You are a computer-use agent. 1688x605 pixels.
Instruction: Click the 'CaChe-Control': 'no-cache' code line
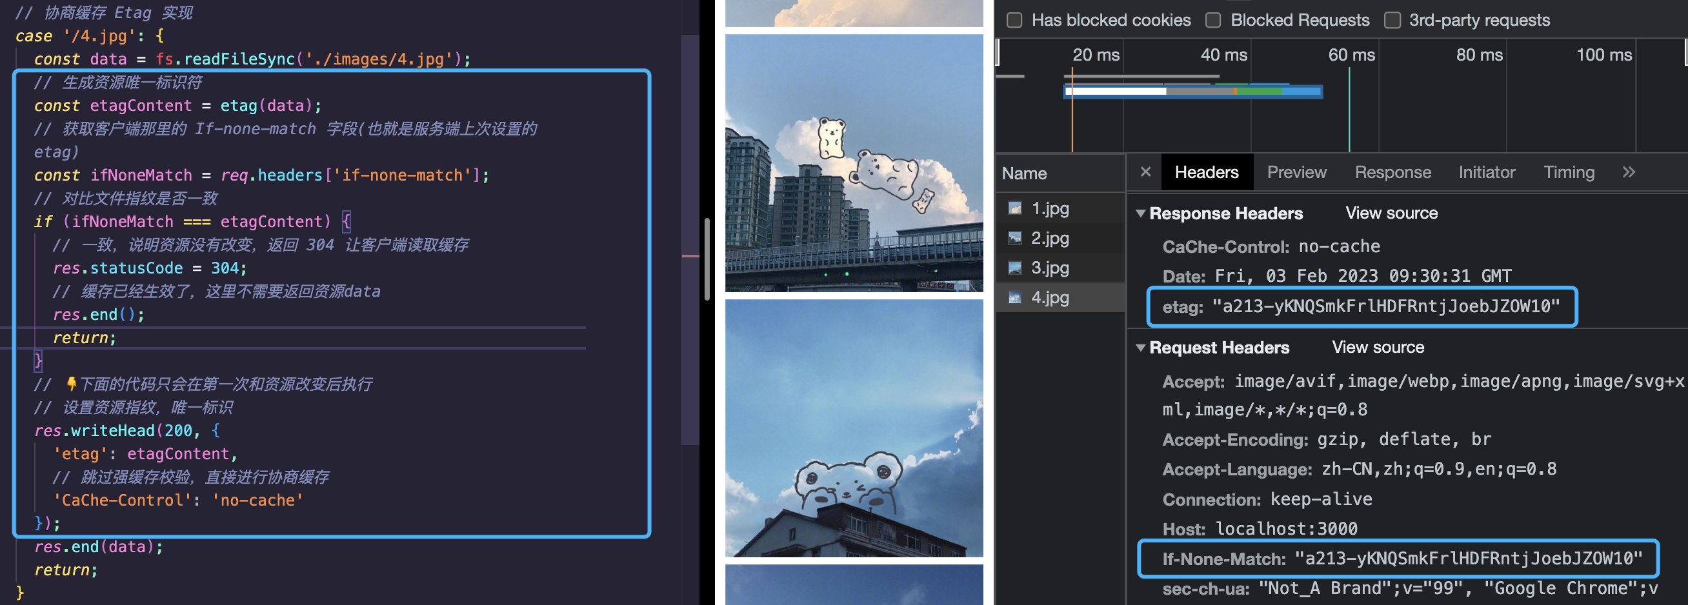point(178,500)
